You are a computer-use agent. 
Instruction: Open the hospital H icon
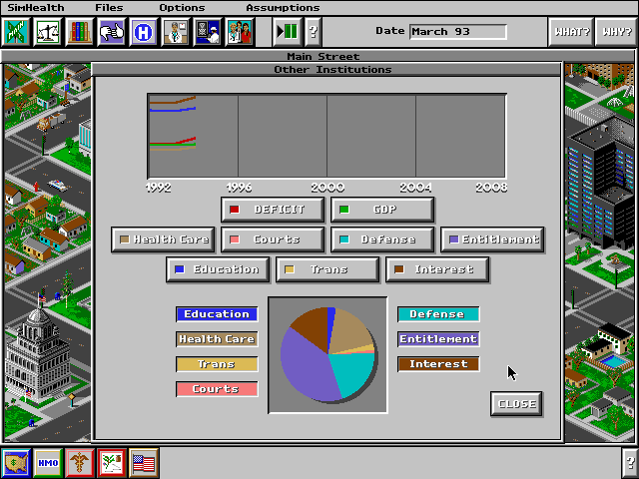pos(144,32)
